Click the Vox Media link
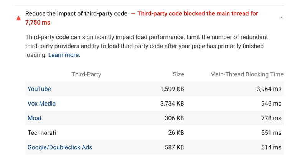Screen dimensions: 307x155 (41, 103)
